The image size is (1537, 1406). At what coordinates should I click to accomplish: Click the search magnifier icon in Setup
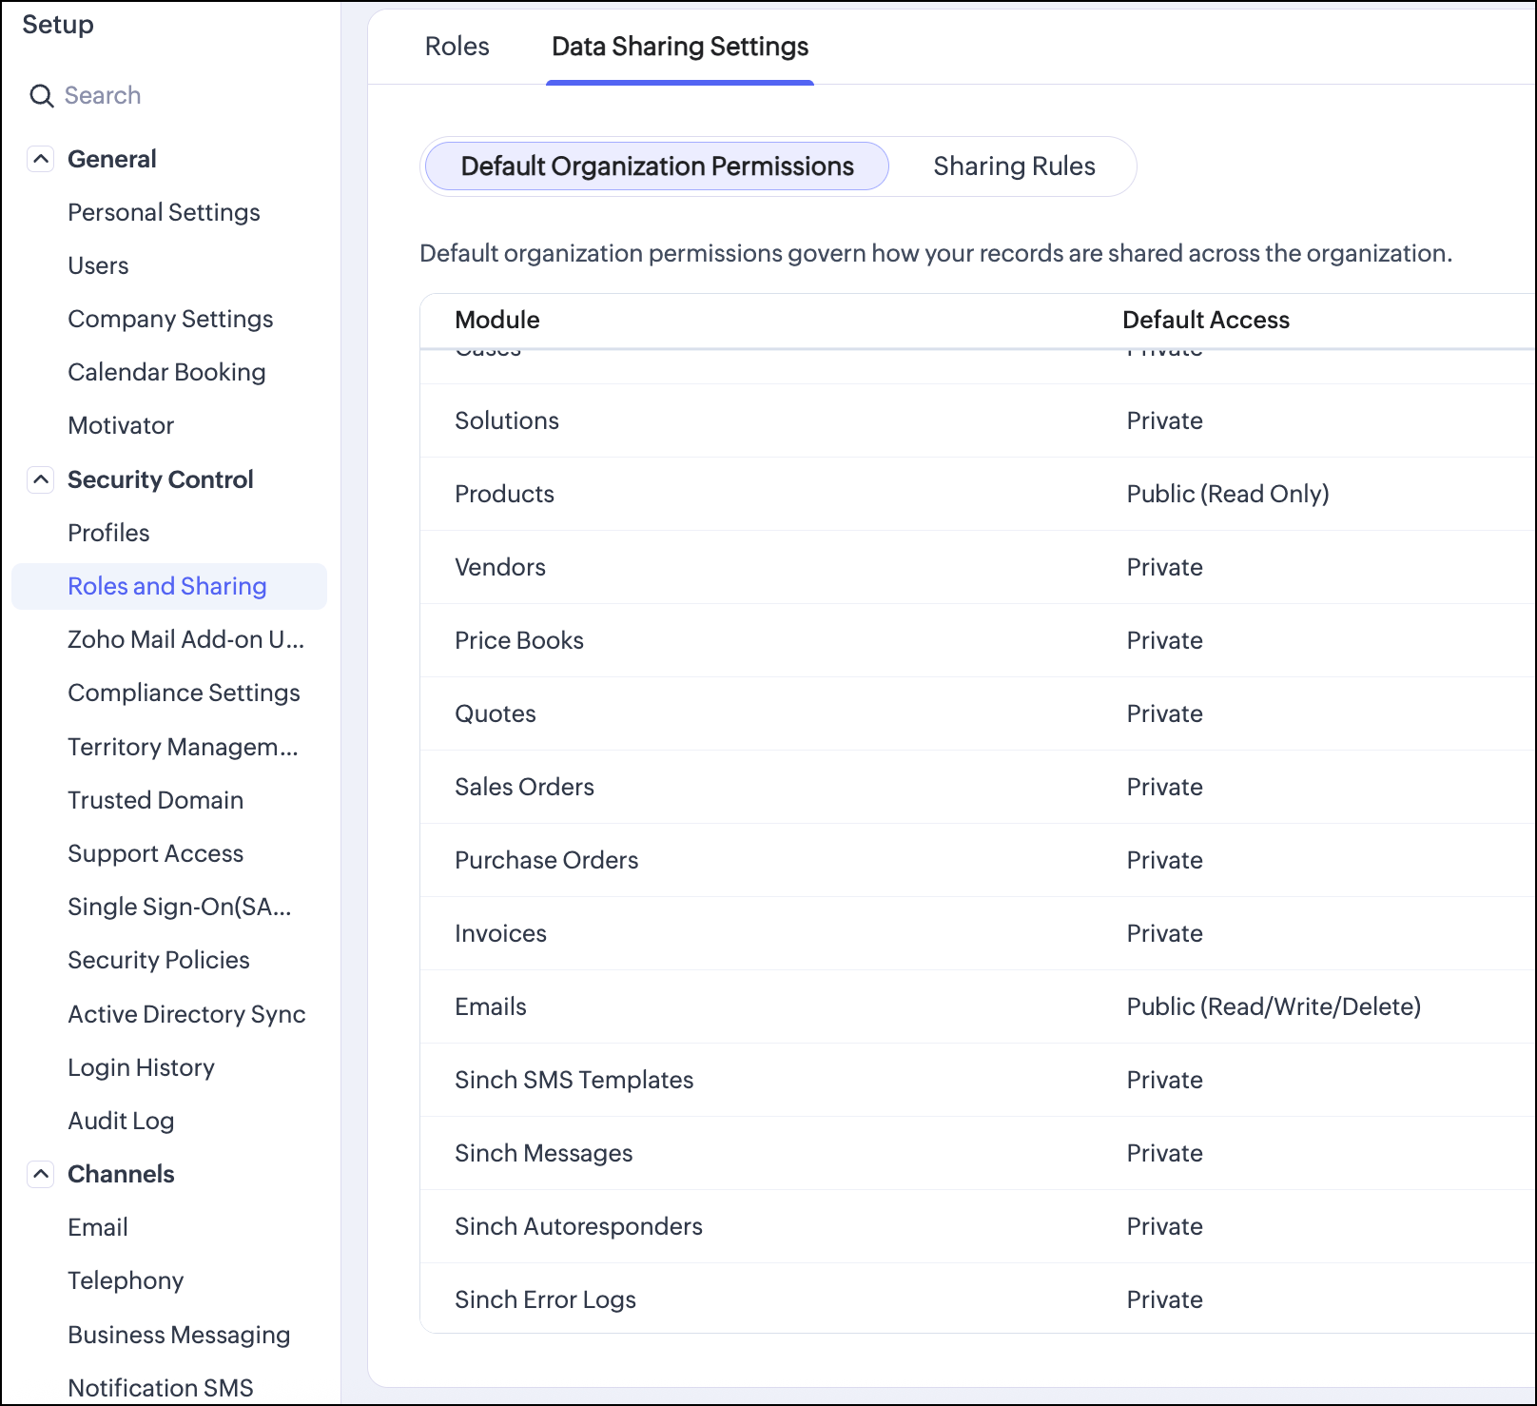tap(42, 96)
